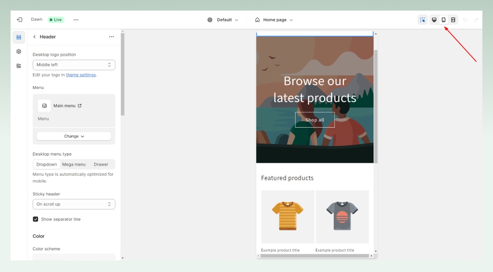Open the theme settings gear panel

click(19, 51)
